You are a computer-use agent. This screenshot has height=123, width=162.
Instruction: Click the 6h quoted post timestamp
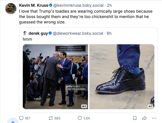(109, 33)
